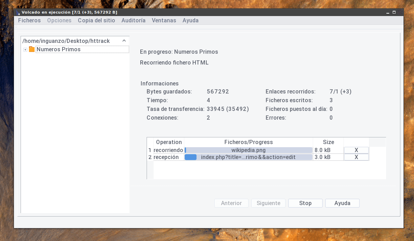The height and width of the screenshot is (241, 414).
Task: Open the Auditoría menu
Action: [133, 20]
